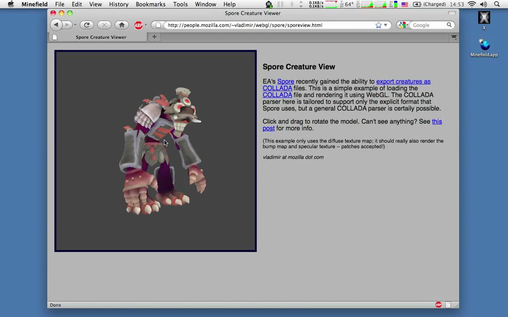Open the Wi-Fi menu bar icon
Image resolution: width=508 pixels, height=317 pixels.
point(472,4)
